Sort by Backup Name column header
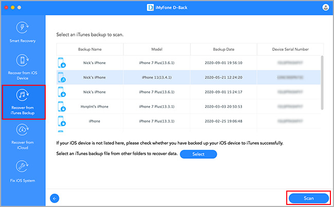Image resolution: width=334 pixels, height=207 pixels. pos(90,49)
